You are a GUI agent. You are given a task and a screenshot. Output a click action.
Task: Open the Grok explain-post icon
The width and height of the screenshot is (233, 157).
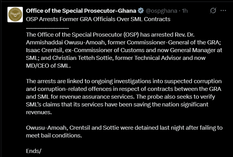pos(213,11)
